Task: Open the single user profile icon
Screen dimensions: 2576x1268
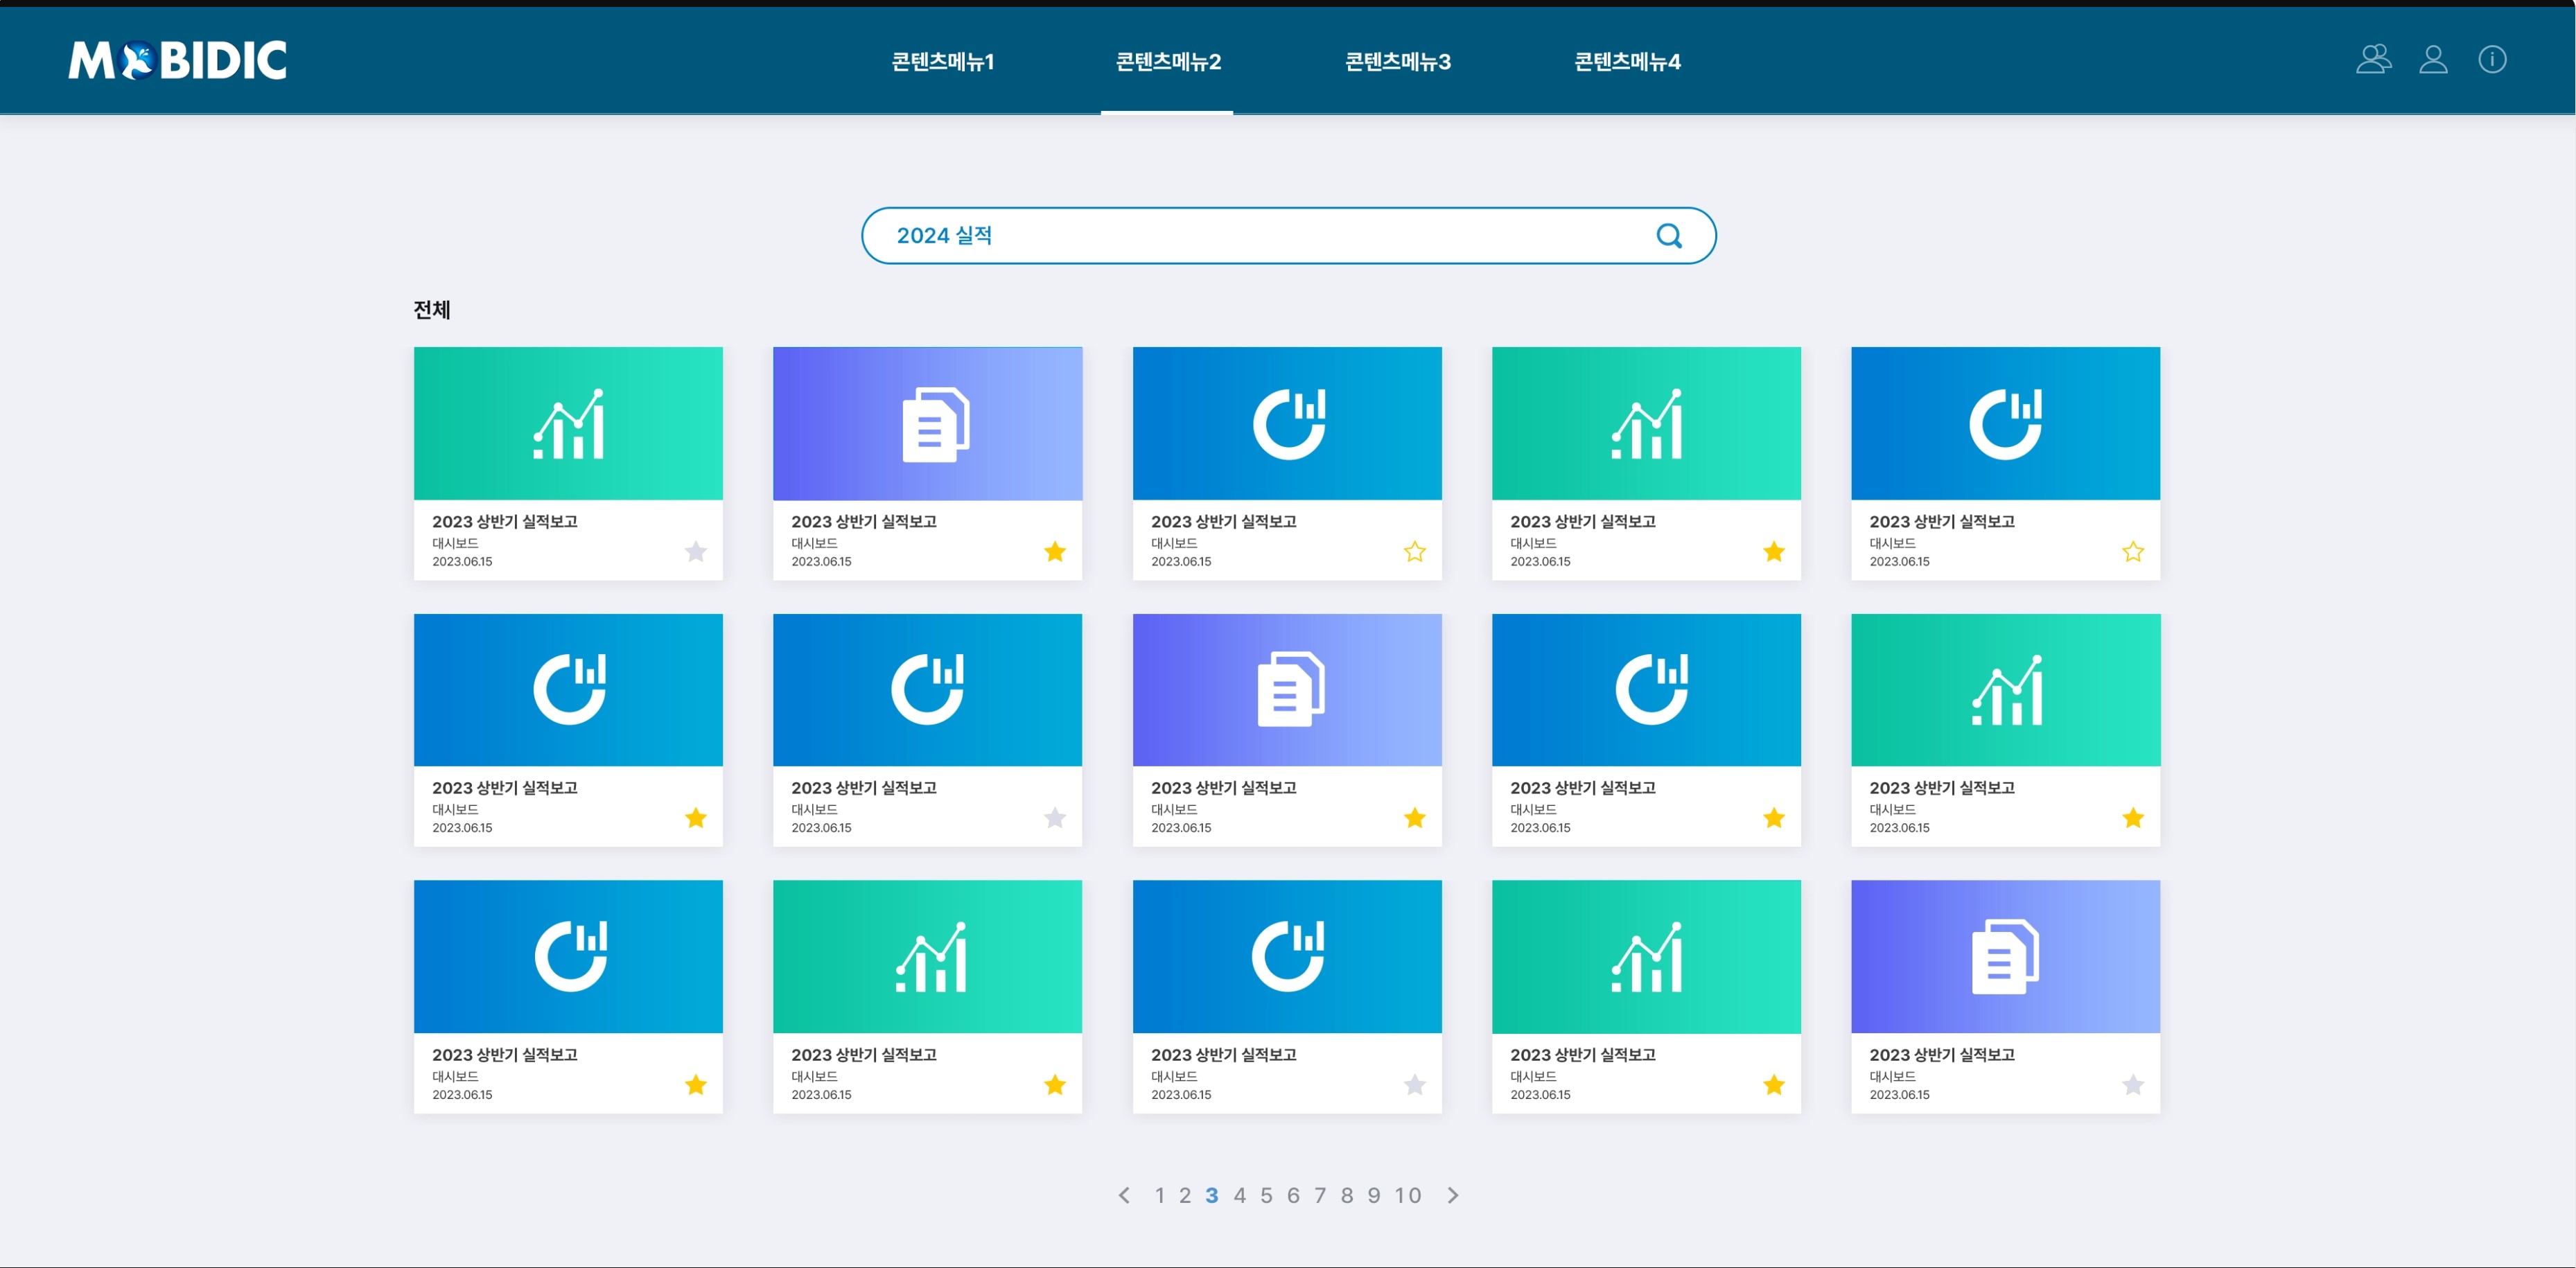Action: pos(2433,60)
